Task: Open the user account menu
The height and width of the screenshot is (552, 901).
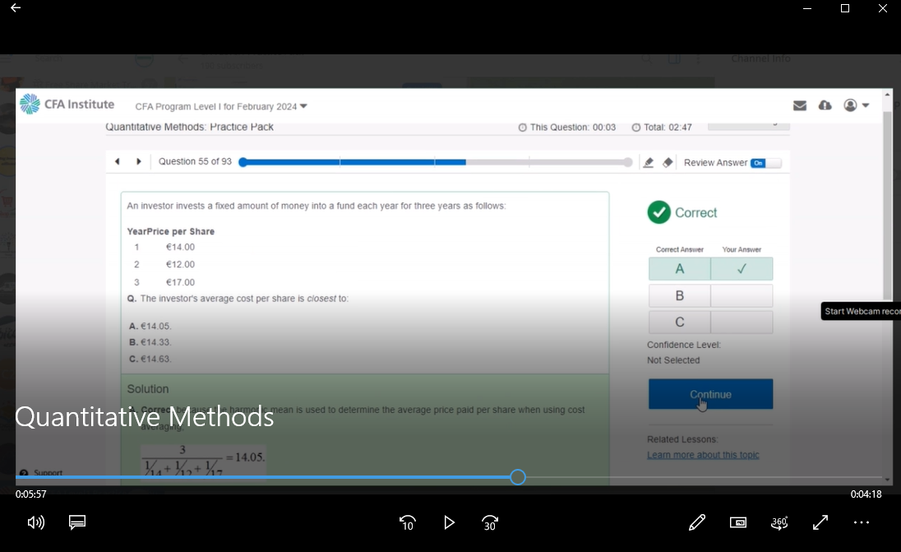Action: click(x=856, y=105)
